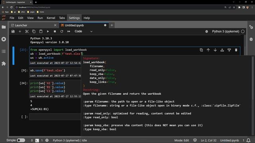
Task: Open the Extension Manager puzzle icon
Action: (4, 64)
